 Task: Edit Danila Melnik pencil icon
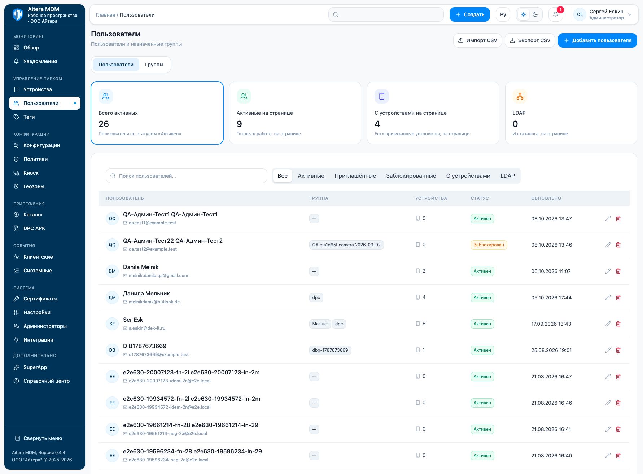coord(608,271)
